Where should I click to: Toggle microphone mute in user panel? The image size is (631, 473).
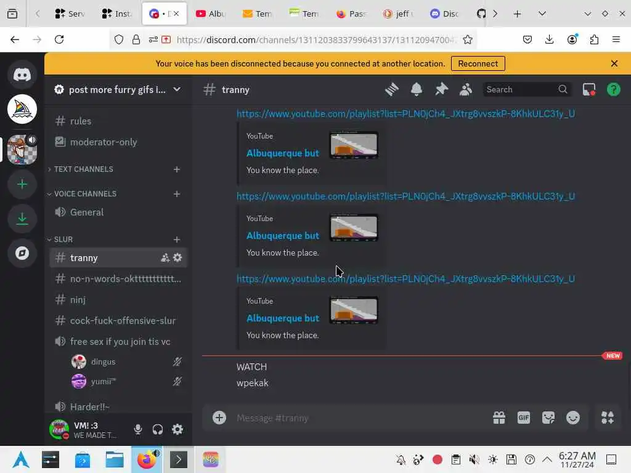coord(138,429)
